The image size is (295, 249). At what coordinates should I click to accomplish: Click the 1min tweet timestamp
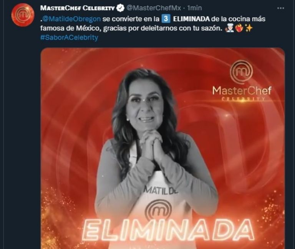pos(195,8)
